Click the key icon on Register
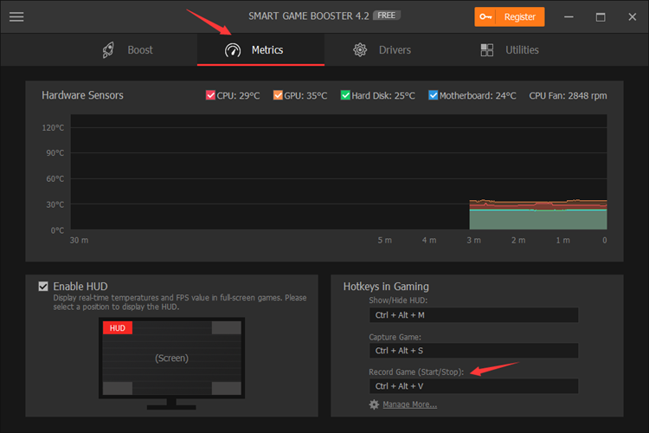Viewport: 649px width, 433px height. [485, 17]
